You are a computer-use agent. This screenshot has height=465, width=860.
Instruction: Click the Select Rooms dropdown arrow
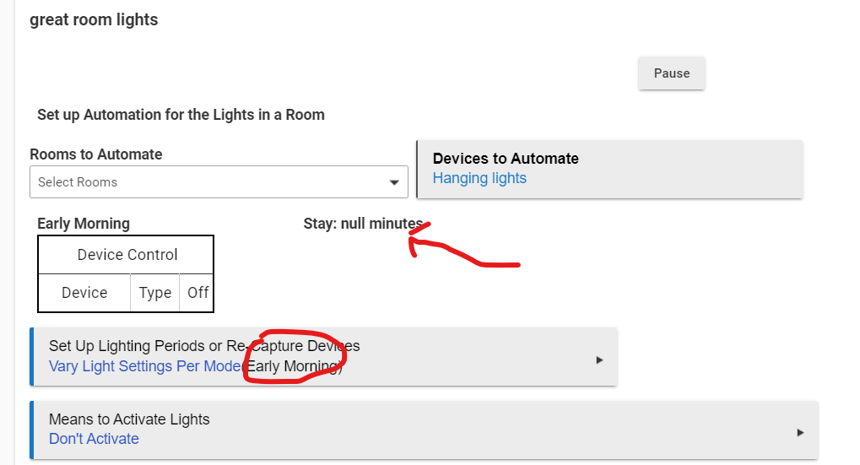pos(394,182)
